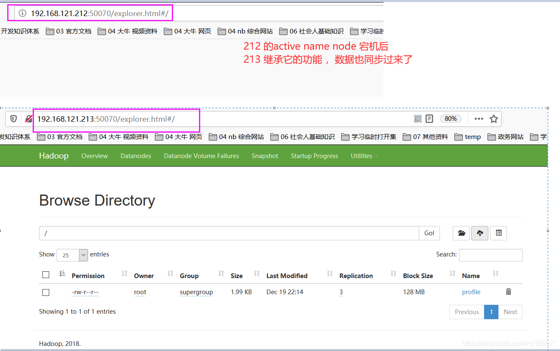Open page actions three-dots menu
This screenshot has width=560, height=351.
coord(479,119)
